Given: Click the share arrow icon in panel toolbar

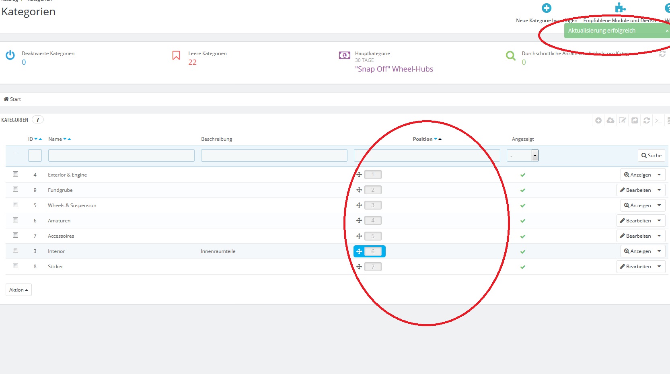Looking at the screenshot, I should 635,120.
